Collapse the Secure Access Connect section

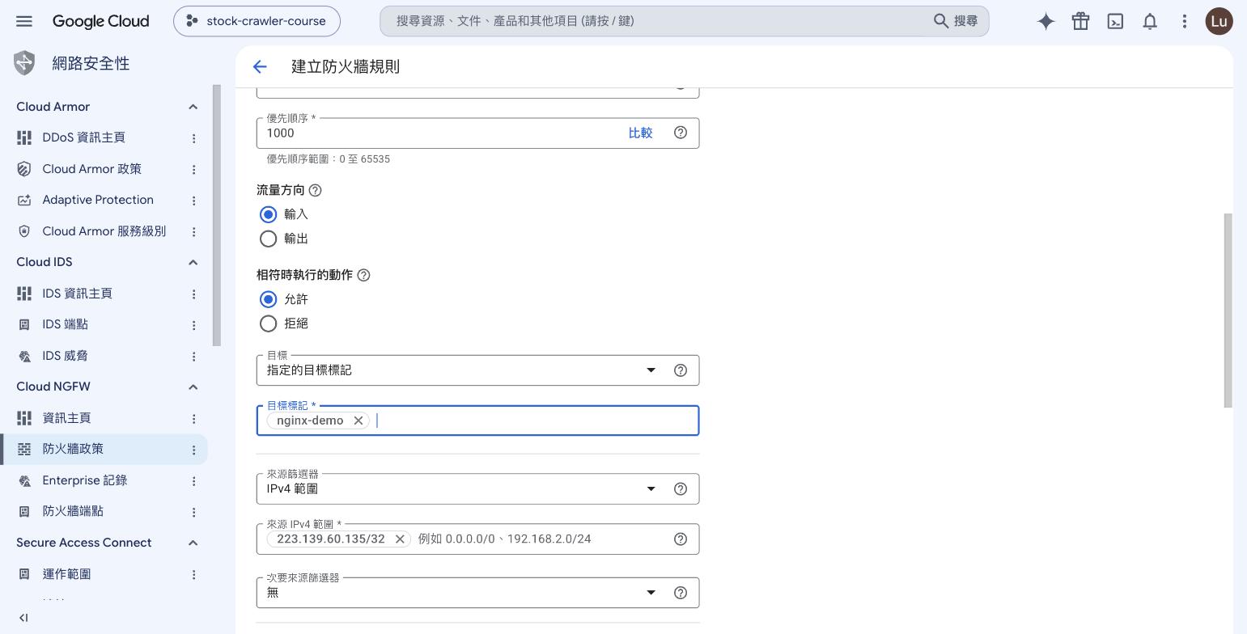[x=193, y=543]
